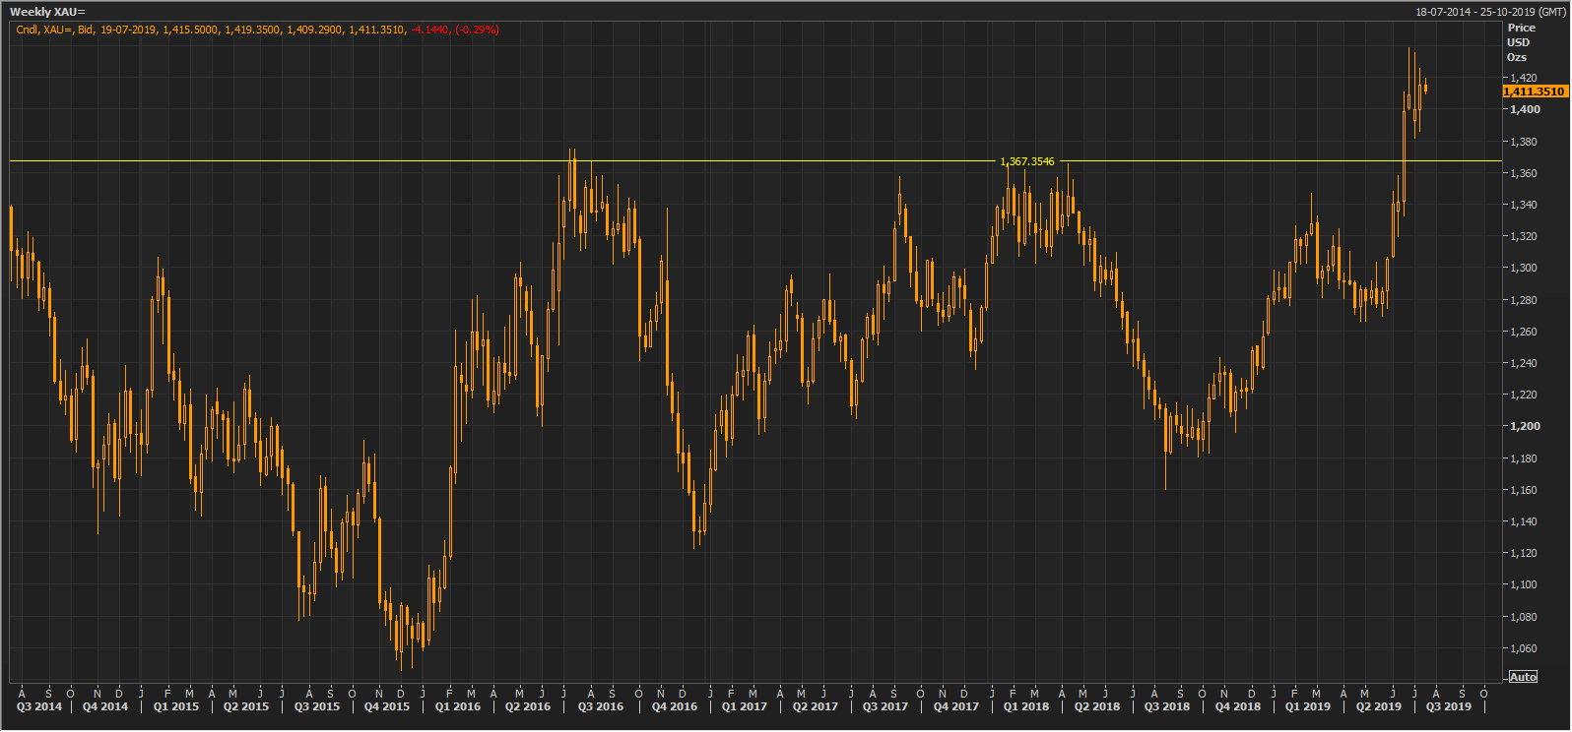Click the 1,320 price axis label
1572x732 pixels.
[x=1524, y=236]
